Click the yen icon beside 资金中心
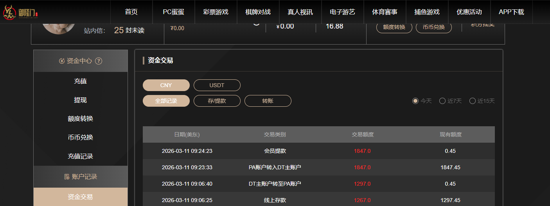This screenshot has height=206, width=550. point(61,61)
